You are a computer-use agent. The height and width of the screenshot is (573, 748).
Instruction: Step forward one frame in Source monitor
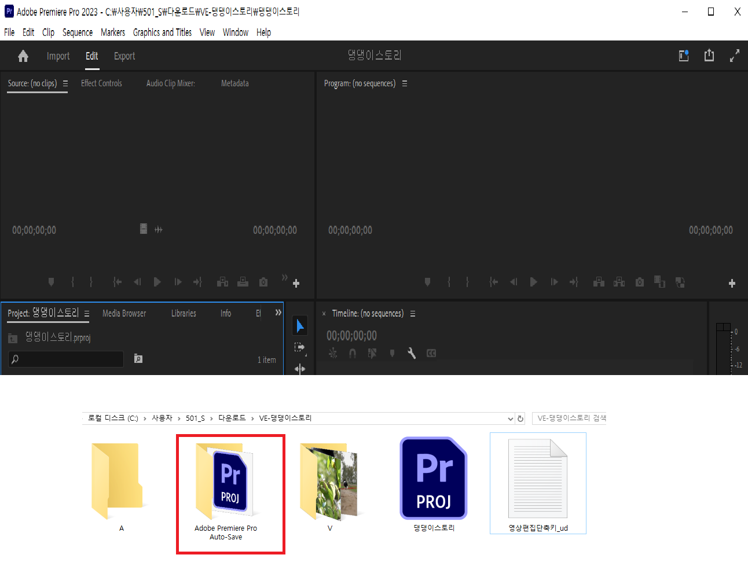178,282
